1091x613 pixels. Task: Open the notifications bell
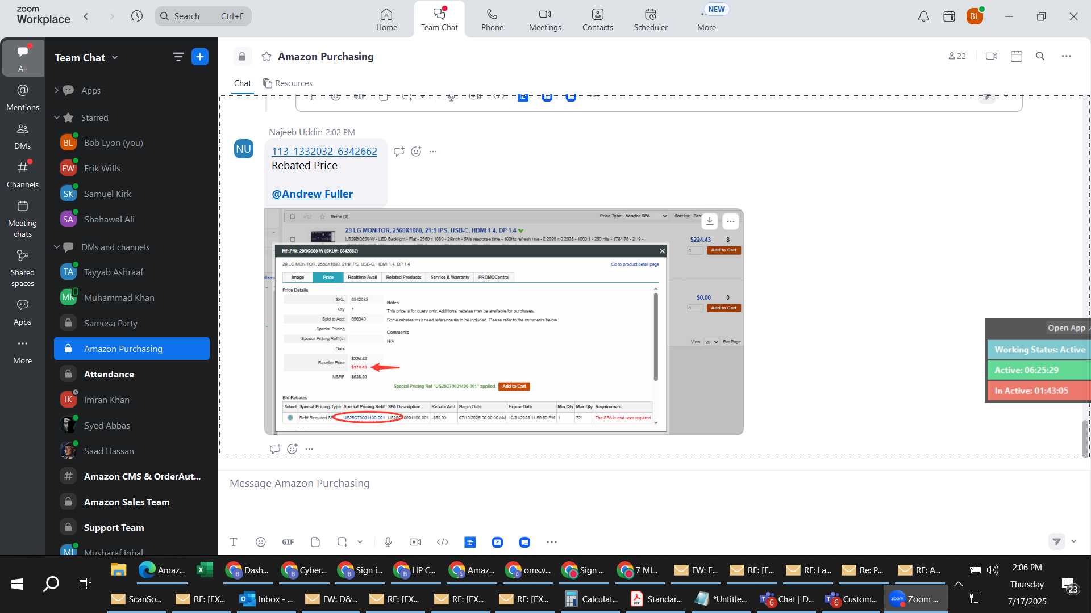pyautogui.click(x=924, y=16)
